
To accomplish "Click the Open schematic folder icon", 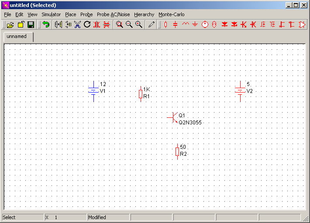I will [10, 25].
